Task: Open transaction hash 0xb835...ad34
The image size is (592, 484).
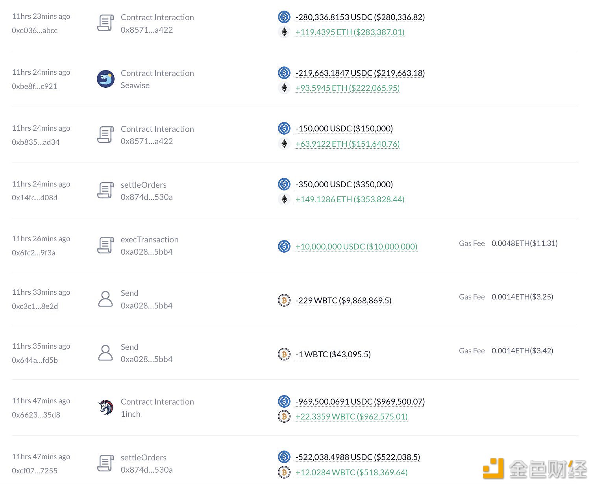Action: tap(36, 142)
